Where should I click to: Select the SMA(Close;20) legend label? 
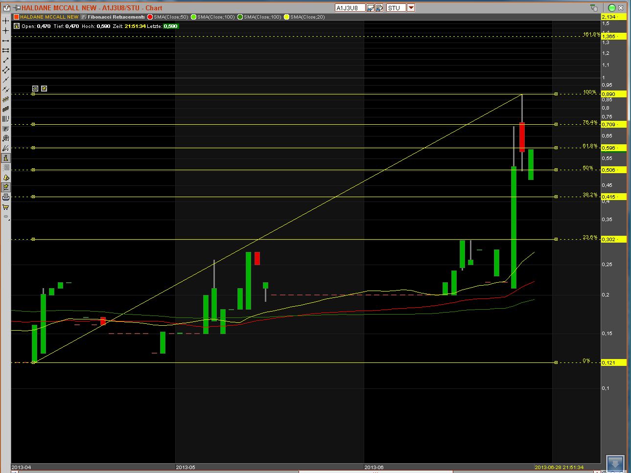click(x=307, y=17)
